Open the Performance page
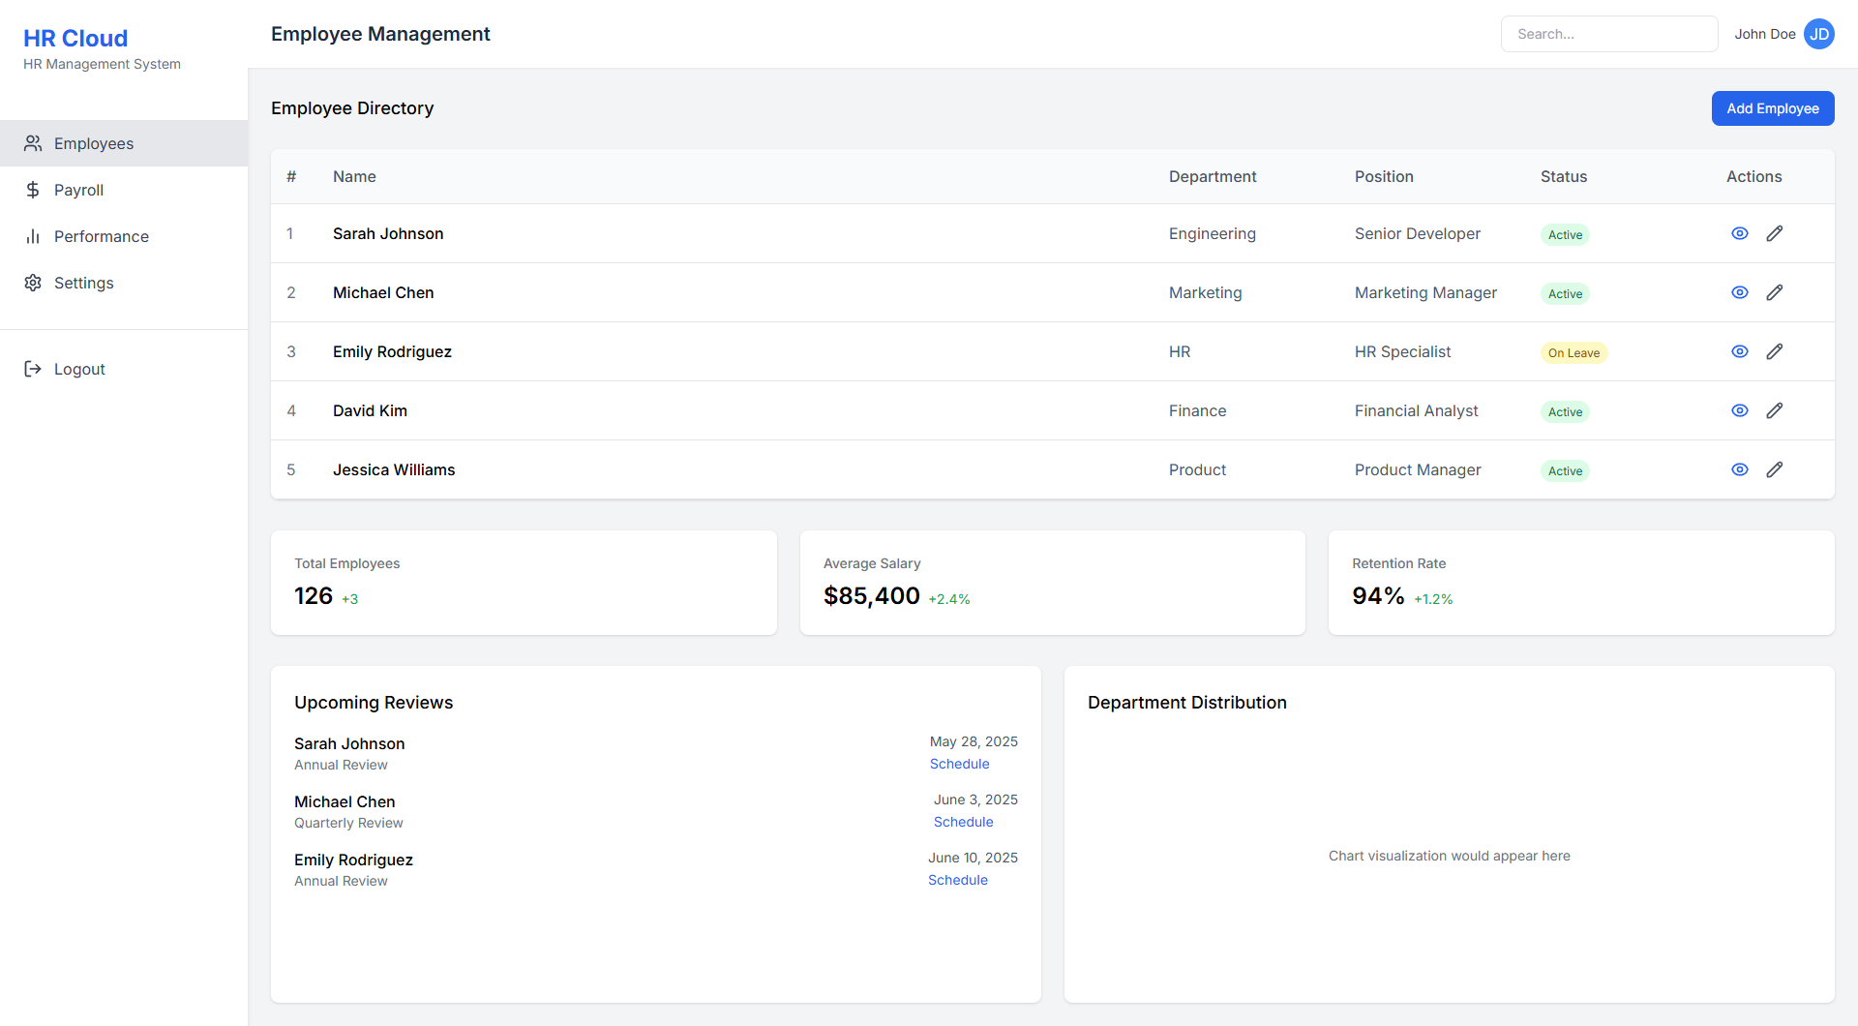Viewport: 1858px width, 1026px height. coord(124,236)
